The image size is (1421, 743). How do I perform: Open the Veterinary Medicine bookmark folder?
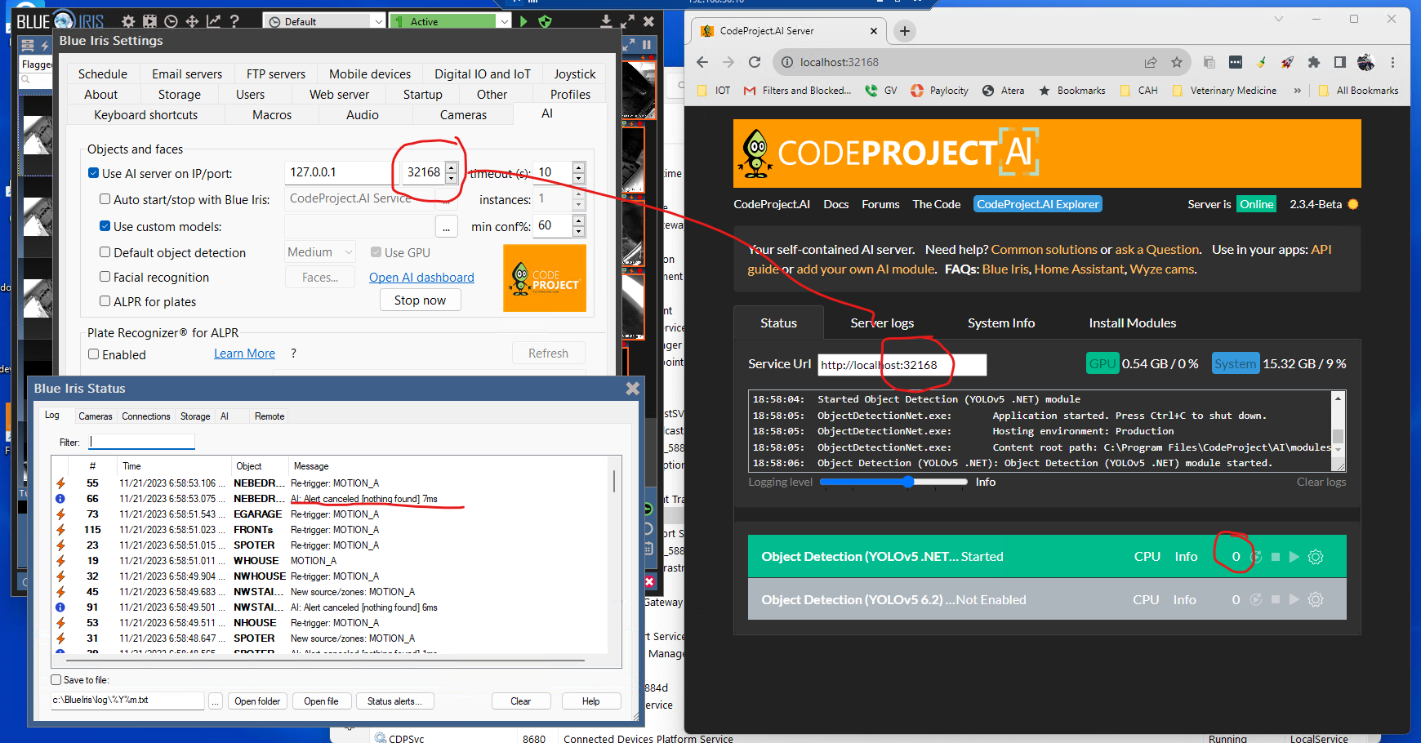[1224, 91]
